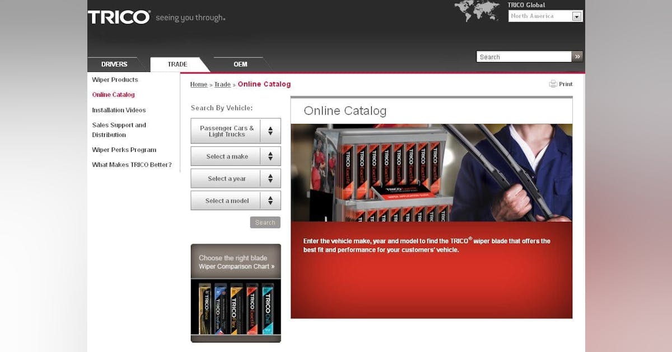Click the TRICO logo

pyautogui.click(x=118, y=17)
